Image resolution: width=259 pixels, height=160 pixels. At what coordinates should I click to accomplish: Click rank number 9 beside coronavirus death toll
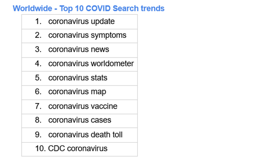38,134
